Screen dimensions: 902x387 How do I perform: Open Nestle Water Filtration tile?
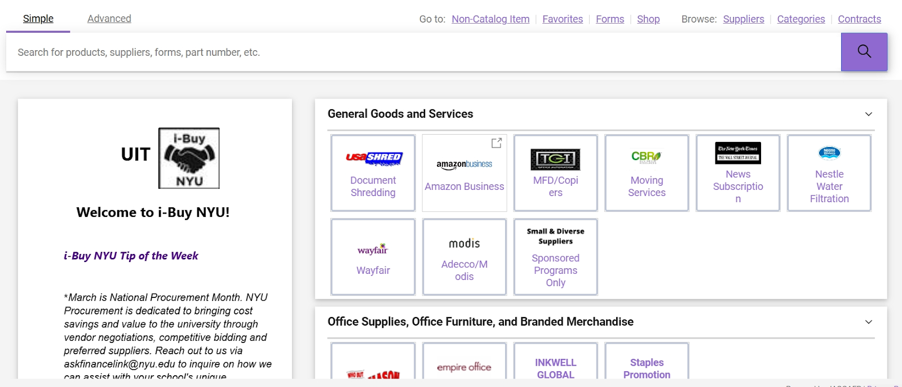point(829,173)
